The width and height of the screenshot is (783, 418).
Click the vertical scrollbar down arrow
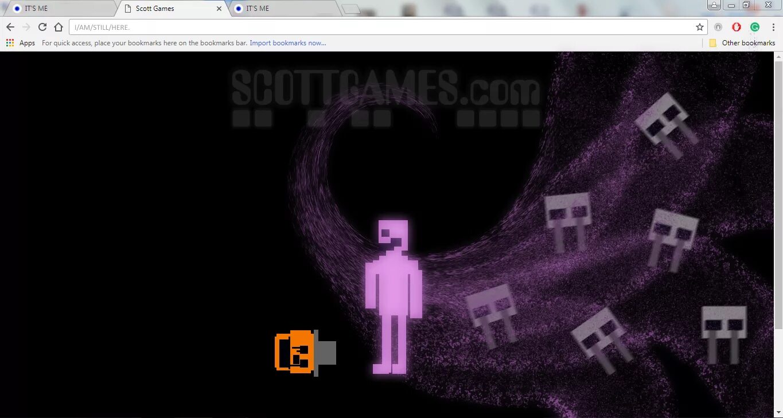[778, 413]
